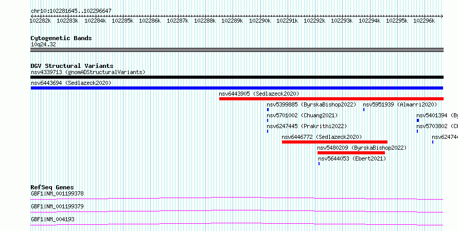Click the small blue nsv5951939 marker
The image size is (458, 231).
pos(364,110)
